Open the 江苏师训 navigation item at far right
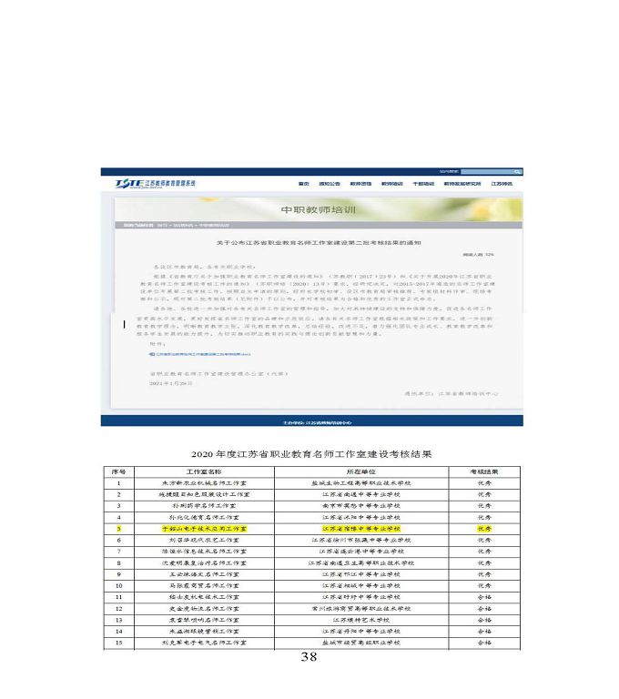The image size is (619, 699). 502,184
